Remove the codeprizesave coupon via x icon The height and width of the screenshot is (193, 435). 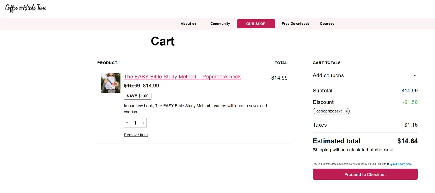pos(347,111)
